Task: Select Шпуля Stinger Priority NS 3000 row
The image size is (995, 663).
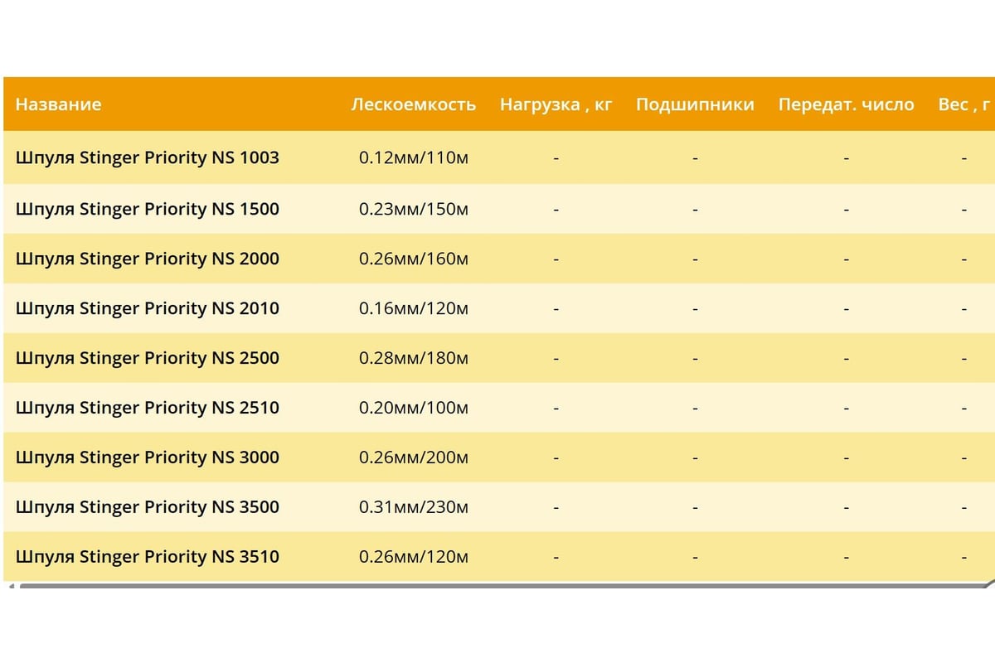Action: (x=148, y=457)
